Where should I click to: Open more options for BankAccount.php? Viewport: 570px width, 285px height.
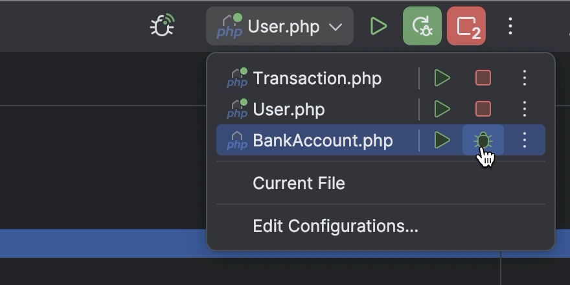525,140
